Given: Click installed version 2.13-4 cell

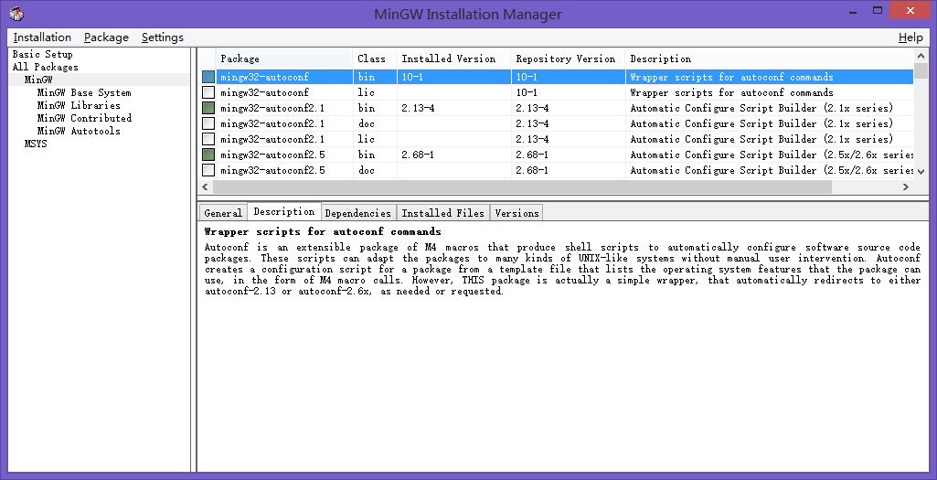Looking at the screenshot, I should coord(419,108).
